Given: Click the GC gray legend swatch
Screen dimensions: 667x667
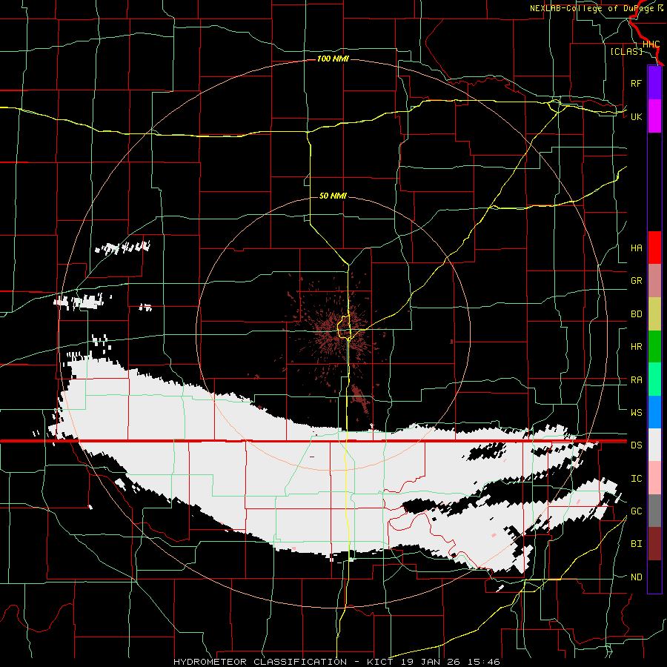Looking at the screenshot, I should (654, 511).
